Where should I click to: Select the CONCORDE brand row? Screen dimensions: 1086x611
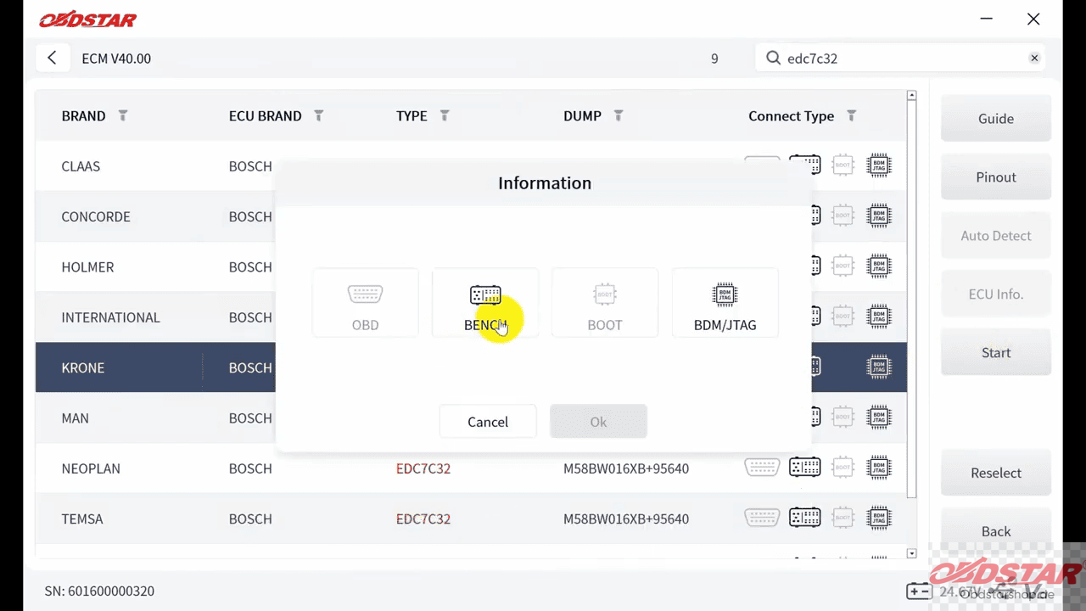(x=471, y=216)
